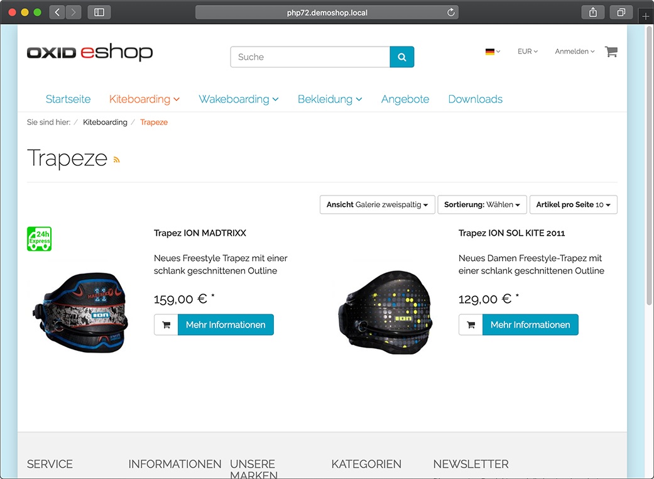Click Mehr Informationen for ION MADTRIXX
This screenshot has width=654, height=479.
tap(226, 324)
